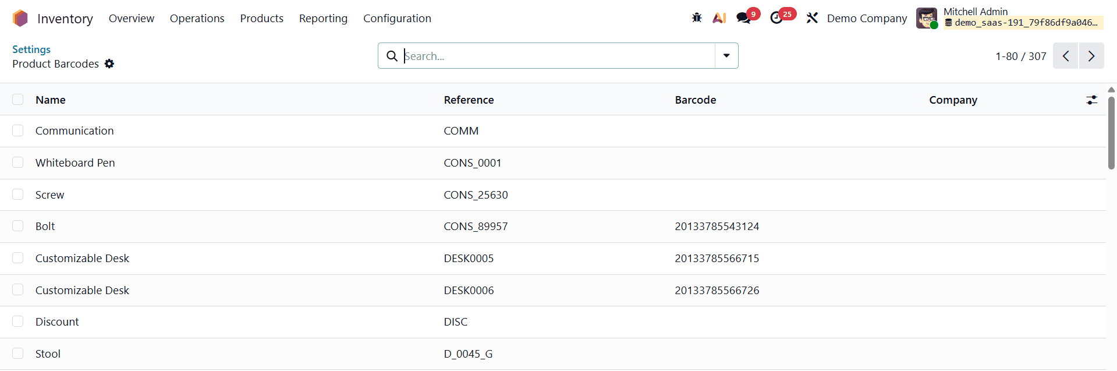
Task: Check the Discount row checkbox
Action: [18, 321]
